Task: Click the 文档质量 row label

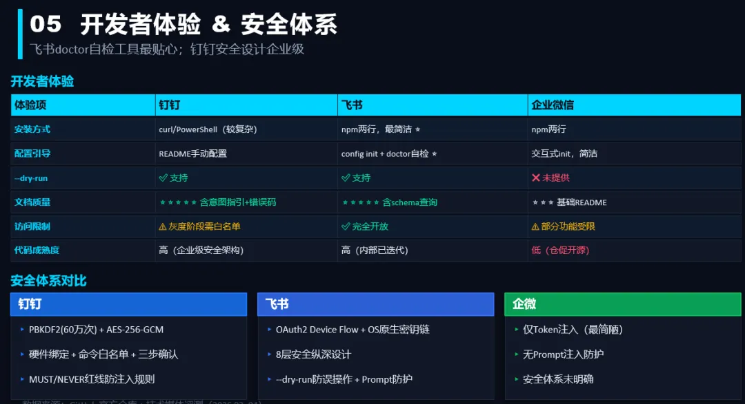Action: click(x=32, y=202)
